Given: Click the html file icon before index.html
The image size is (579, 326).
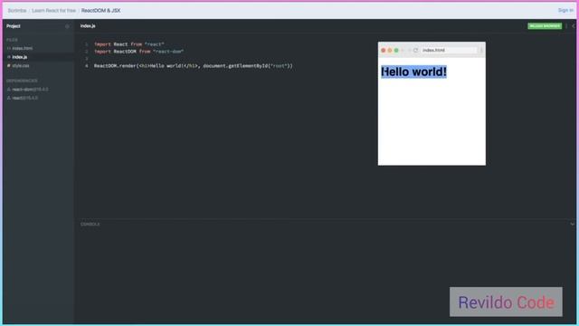Looking at the screenshot, I should pos(9,48).
